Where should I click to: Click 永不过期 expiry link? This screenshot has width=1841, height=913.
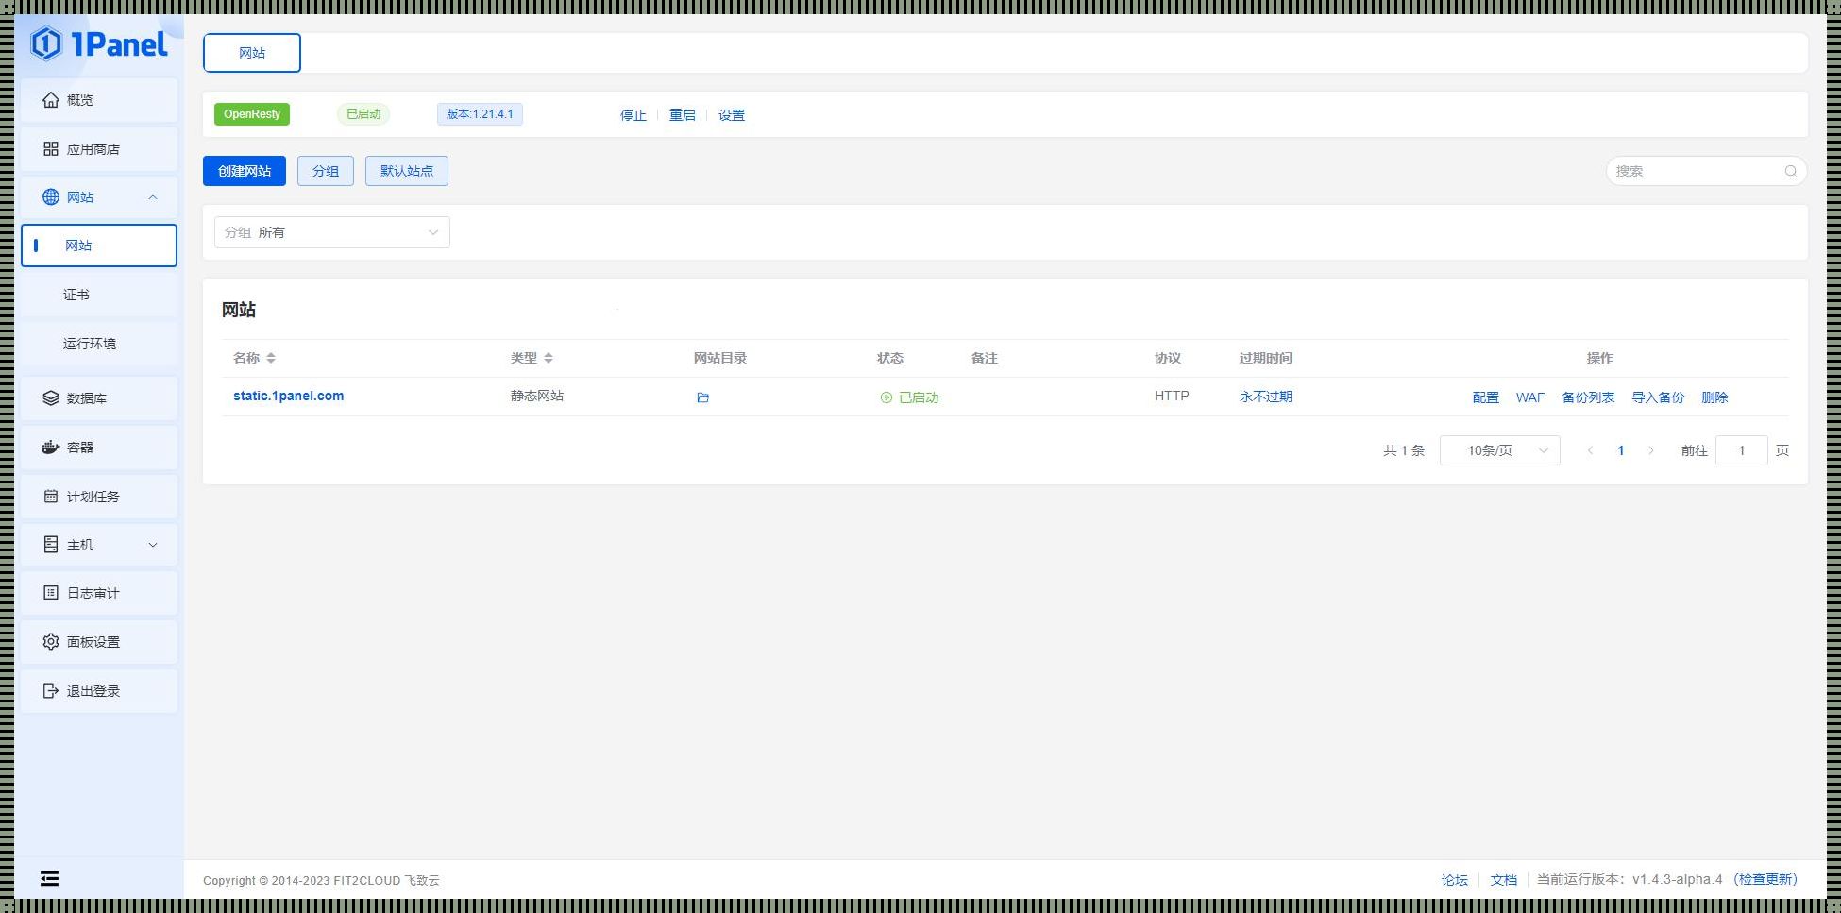(x=1266, y=397)
